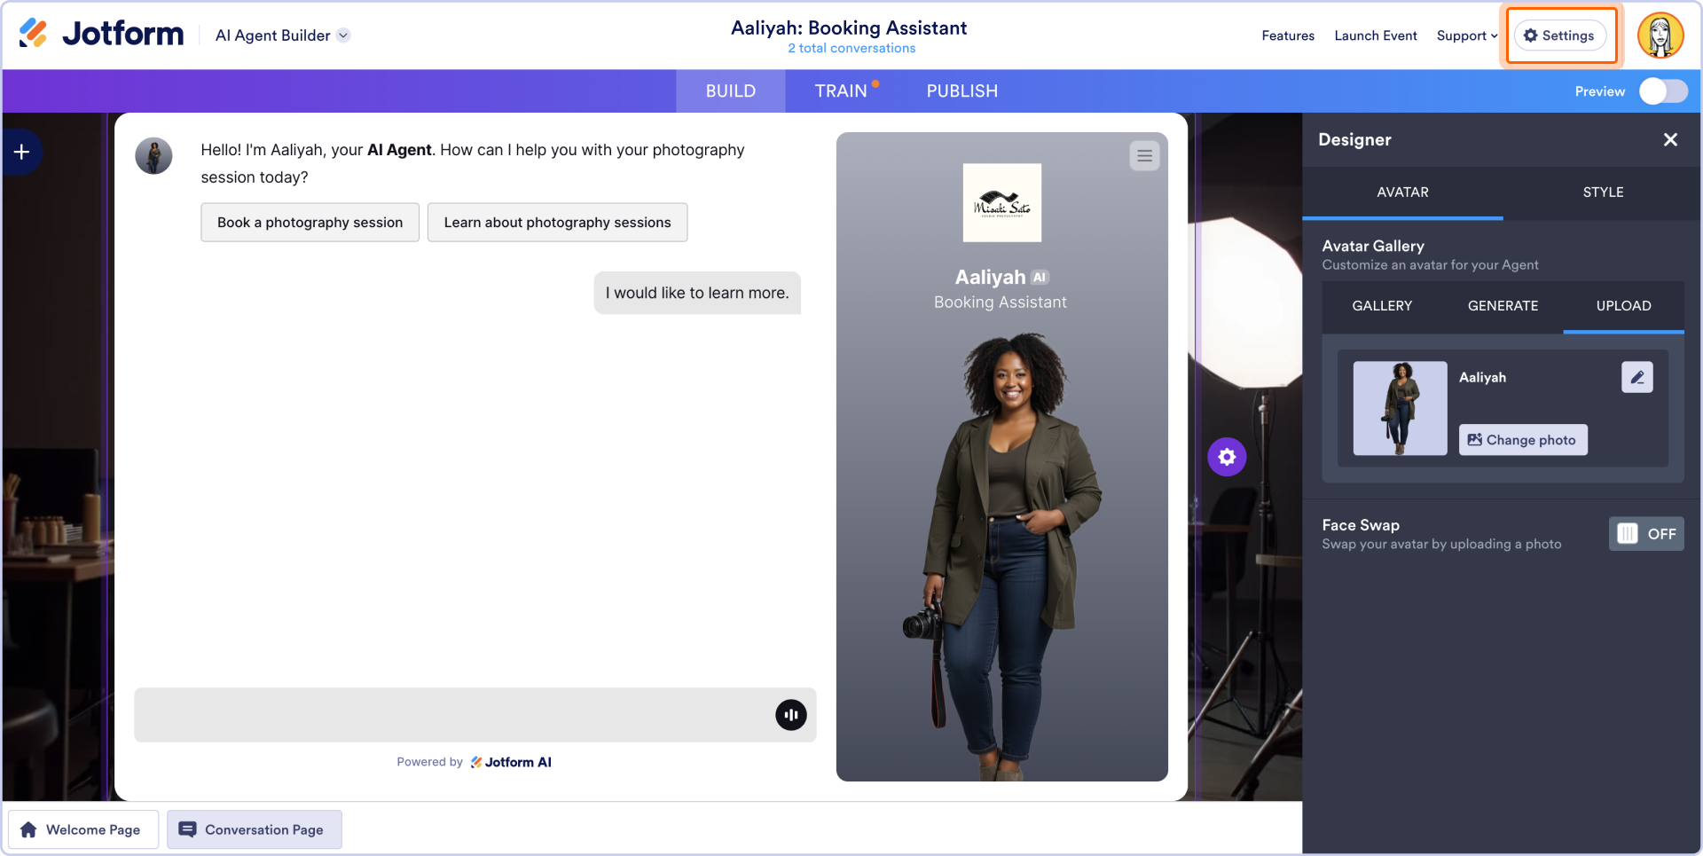The image size is (1703, 856).
Task: Open the Launch Event link
Action: pos(1376,35)
